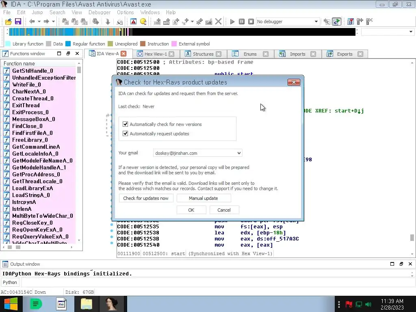This screenshot has height=312, width=416.
Task: Click the Library function cyan legend swatch
Action: click(8, 44)
